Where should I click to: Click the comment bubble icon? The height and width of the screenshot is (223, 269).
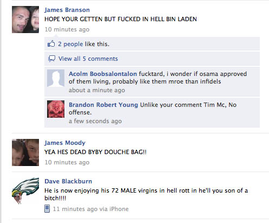coord(51,59)
